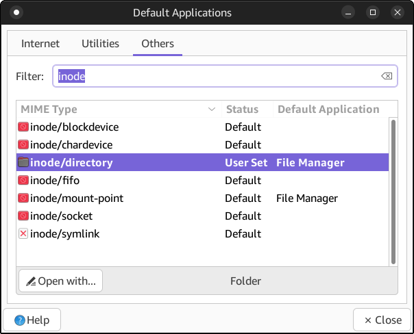Click File Manager cell in inode/directory row
This screenshot has height=334, width=414.
[310, 163]
